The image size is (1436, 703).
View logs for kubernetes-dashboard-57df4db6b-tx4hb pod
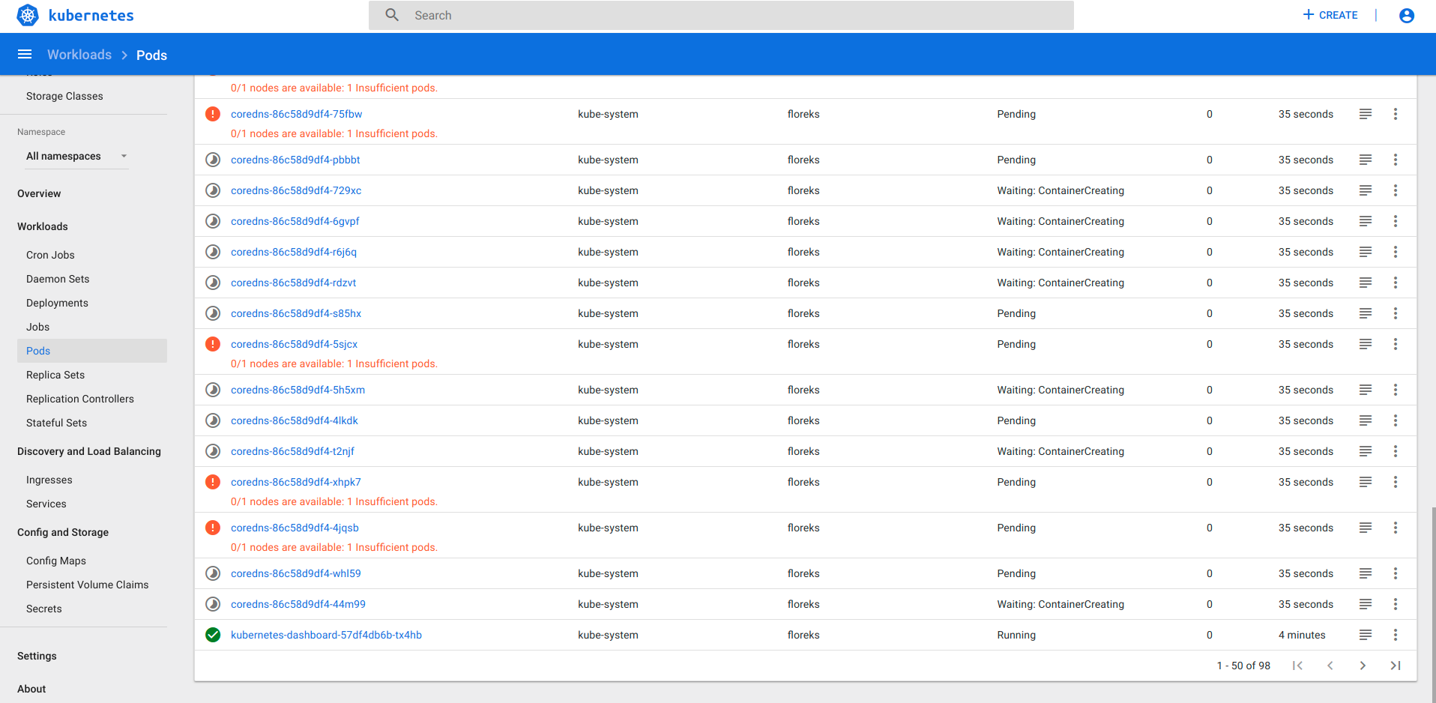[x=1364, y=635]
